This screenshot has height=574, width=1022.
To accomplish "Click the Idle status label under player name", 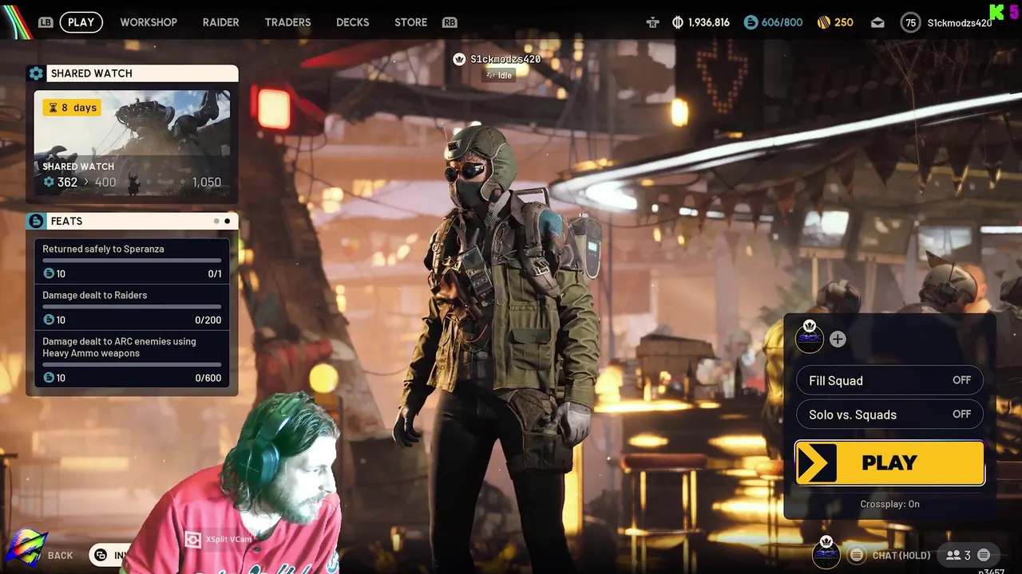I will point(499,75).
